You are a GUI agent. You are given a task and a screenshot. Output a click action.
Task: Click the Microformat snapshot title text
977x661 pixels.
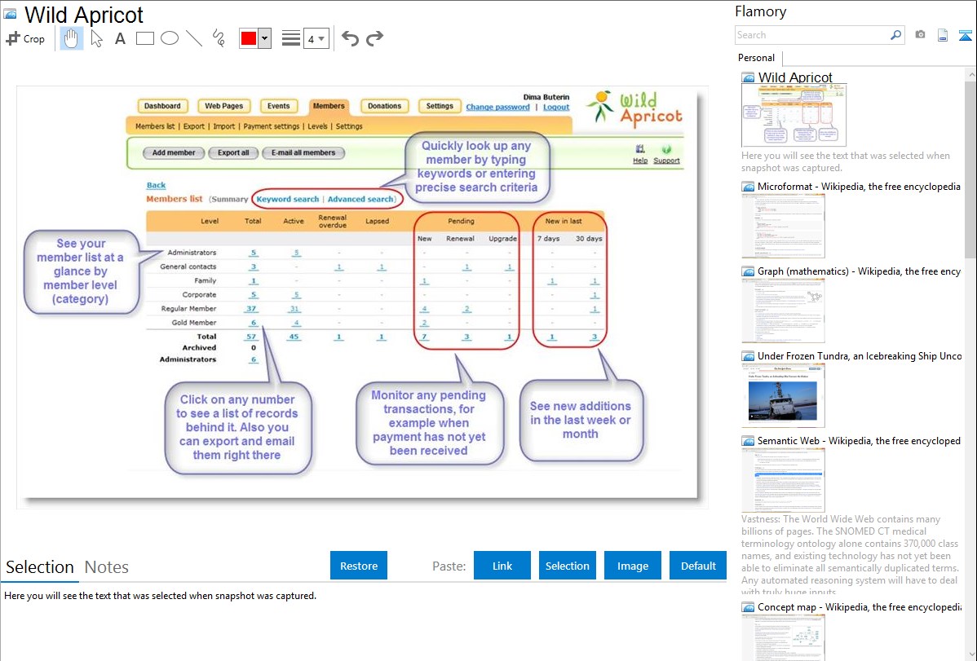click(860, 187)
